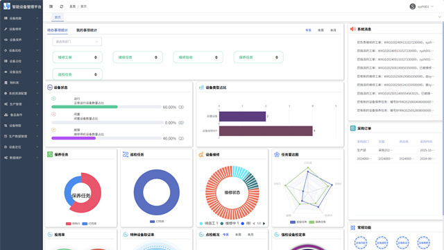Click the green 保养任务 chart card icon
Image resolution: width=444 pixels, height=250 pixels.
(50, 154)
